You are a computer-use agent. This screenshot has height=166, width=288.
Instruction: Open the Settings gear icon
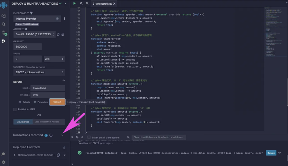(x=3, y=162)
